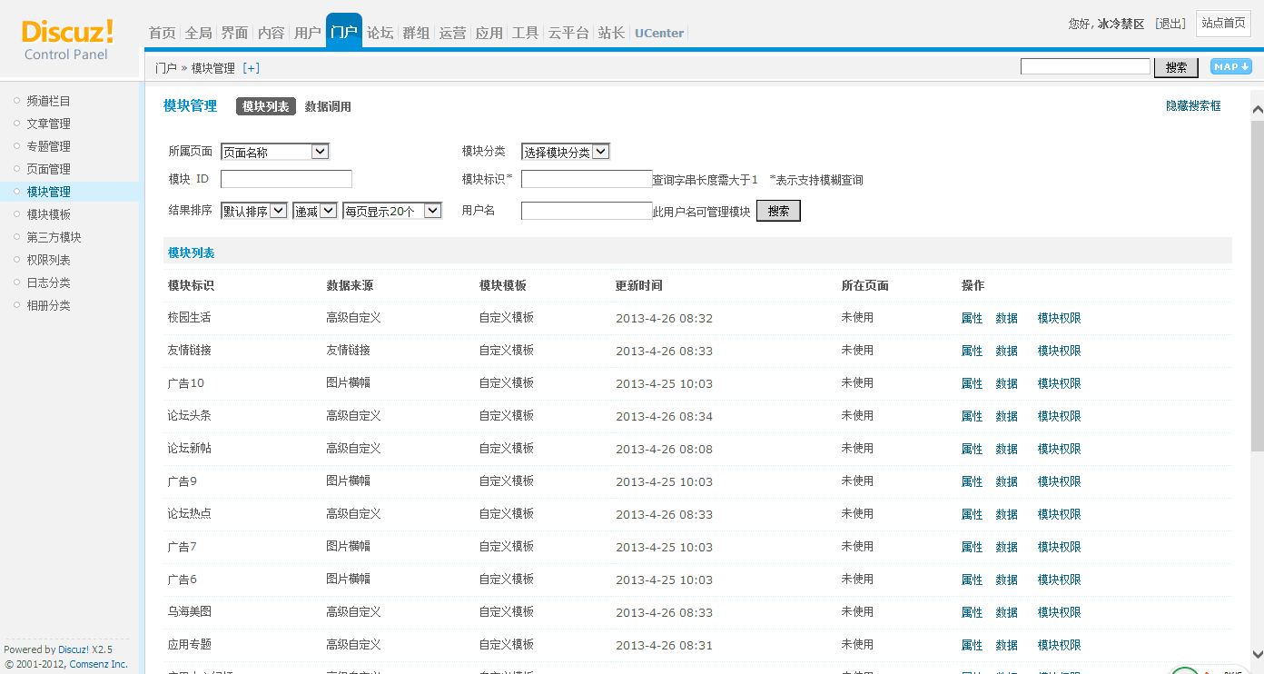Switch to 数据调用 tab

(328, 106)
